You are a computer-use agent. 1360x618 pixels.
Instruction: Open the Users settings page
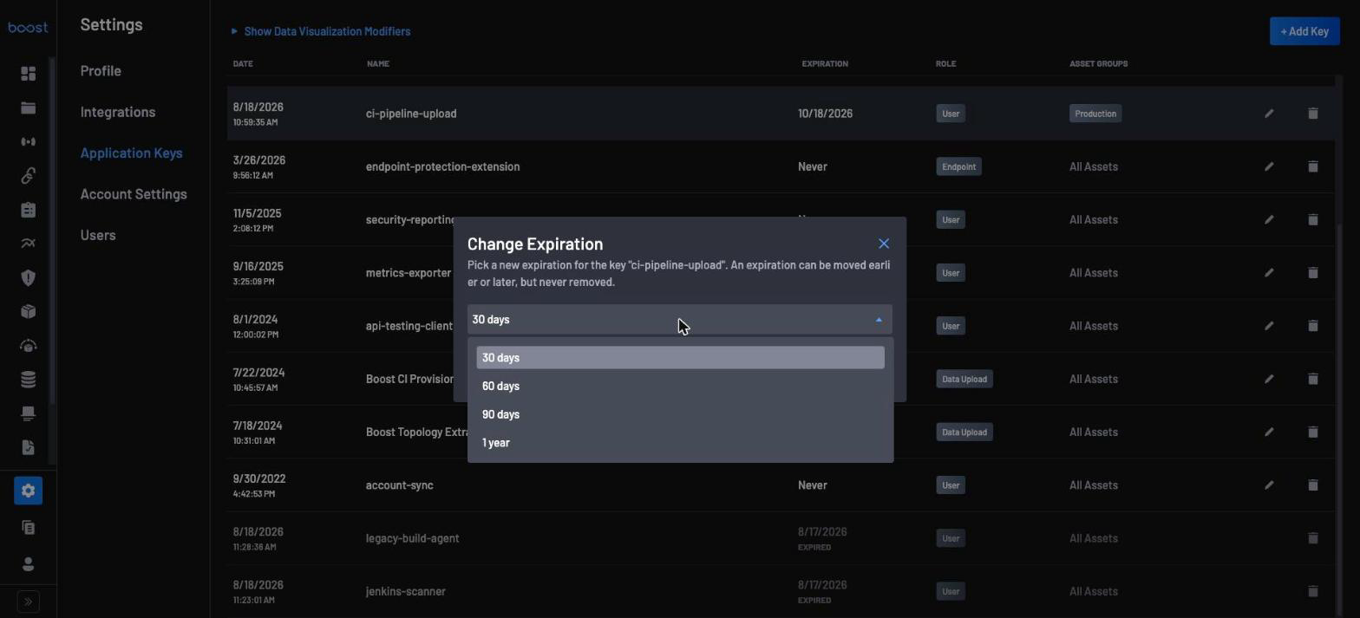(98, 236)
